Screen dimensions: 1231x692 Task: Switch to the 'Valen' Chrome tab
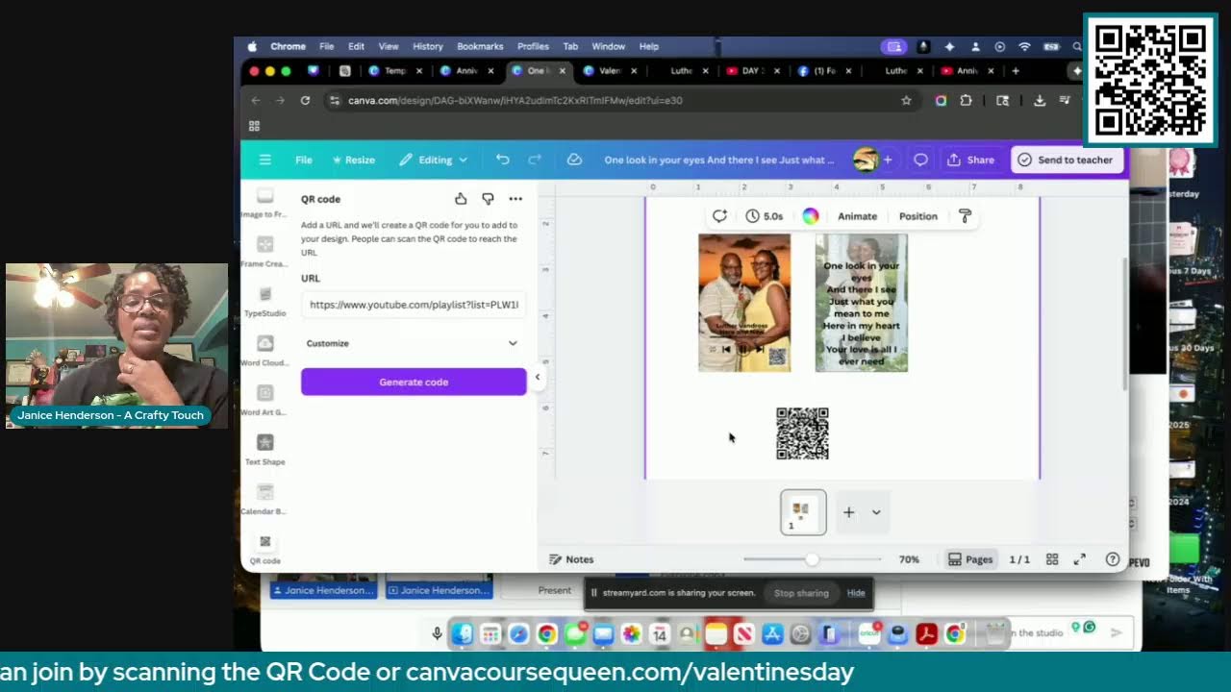click(x=609, y=71)
